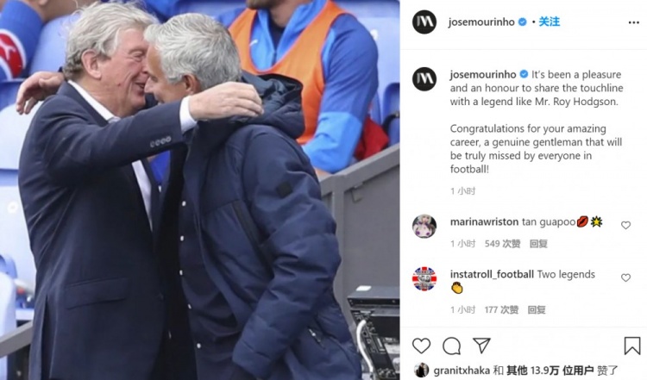
Task: Open the comment bubble icon
Action: click(x=451, y=346)
